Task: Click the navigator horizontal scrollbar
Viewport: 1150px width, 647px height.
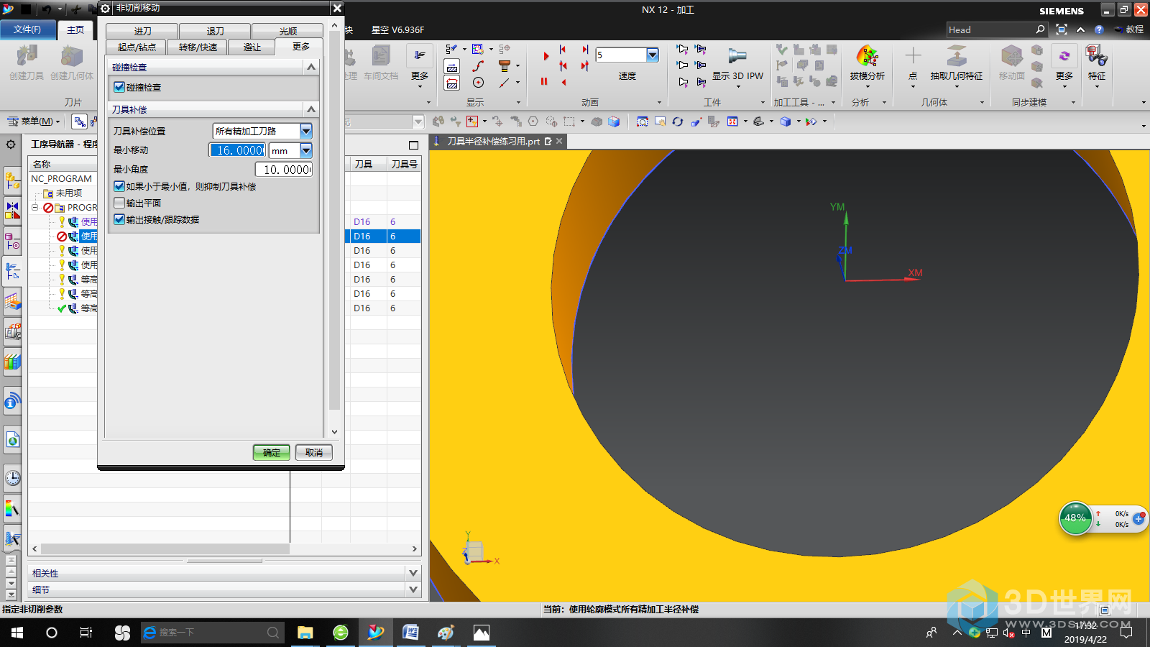Action: 165,549
